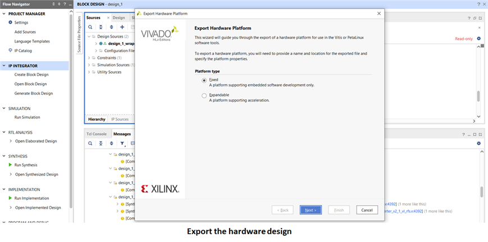Open help in the Messages panel header
This screenshot has height=242, width=488.
(x=463, y=134)
